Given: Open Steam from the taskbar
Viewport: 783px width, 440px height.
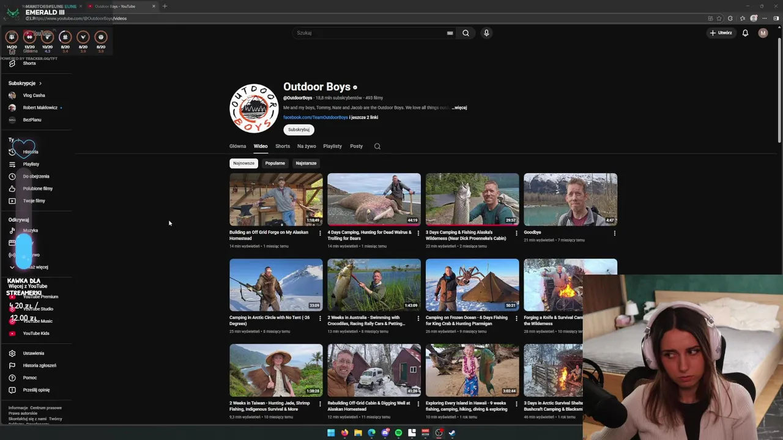Looking at the screenshot, I should point(452,433).
